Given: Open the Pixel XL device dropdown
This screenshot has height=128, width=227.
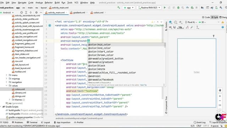Looking at the screenshot, I should click(191, 22).
